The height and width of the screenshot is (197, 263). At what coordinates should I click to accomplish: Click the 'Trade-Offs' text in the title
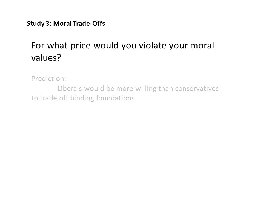click(89, 24)
